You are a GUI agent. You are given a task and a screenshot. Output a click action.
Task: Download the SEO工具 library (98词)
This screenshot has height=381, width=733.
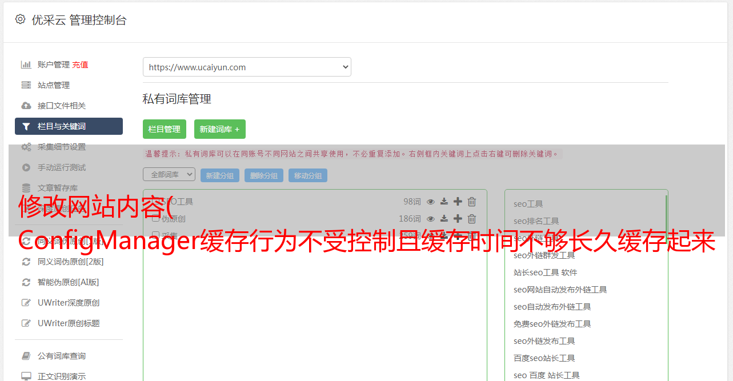pos(444,202)
